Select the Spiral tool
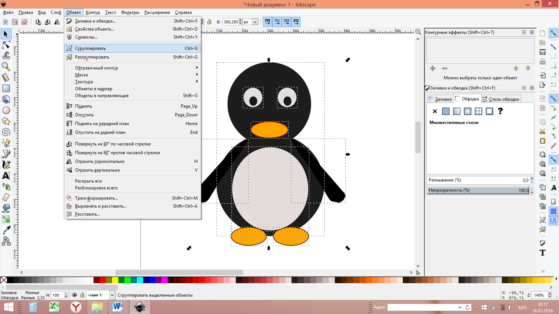The image size is (559, 314). point(6,132)
